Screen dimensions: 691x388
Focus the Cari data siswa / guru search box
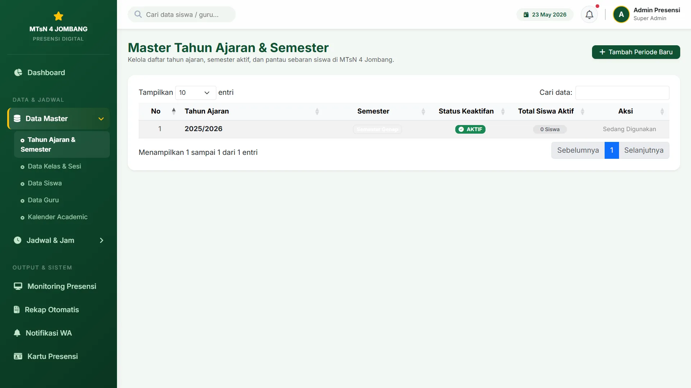tap(182, 14)
